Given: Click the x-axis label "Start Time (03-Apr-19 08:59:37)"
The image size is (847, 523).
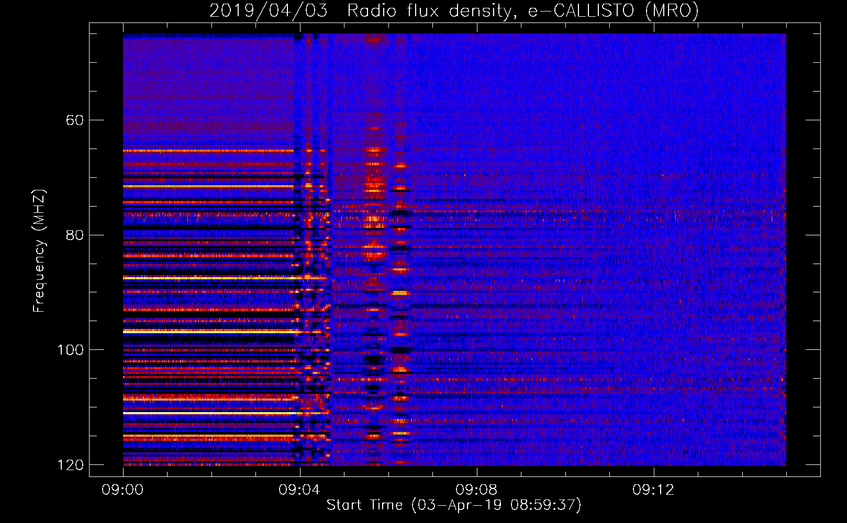Looking at the screenshot, I should (454, 505).
